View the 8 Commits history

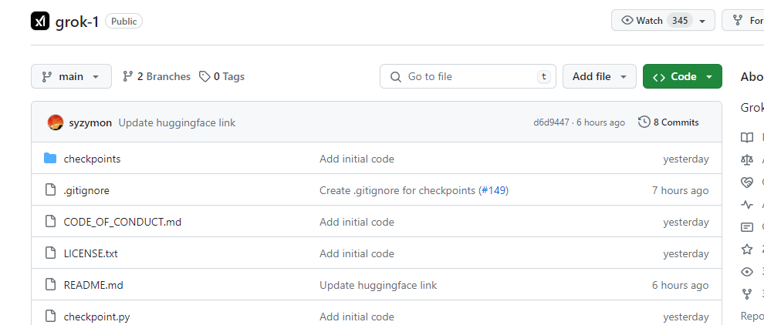pos(668,122)
